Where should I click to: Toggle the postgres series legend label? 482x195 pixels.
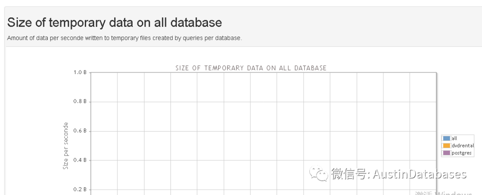[x=461, y=153]
